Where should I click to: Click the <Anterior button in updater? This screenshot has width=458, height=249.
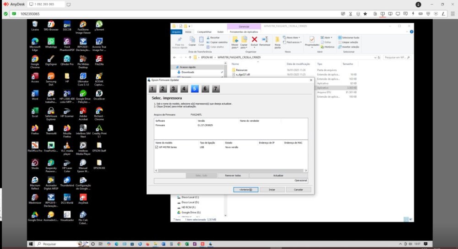tap(245, 190)
